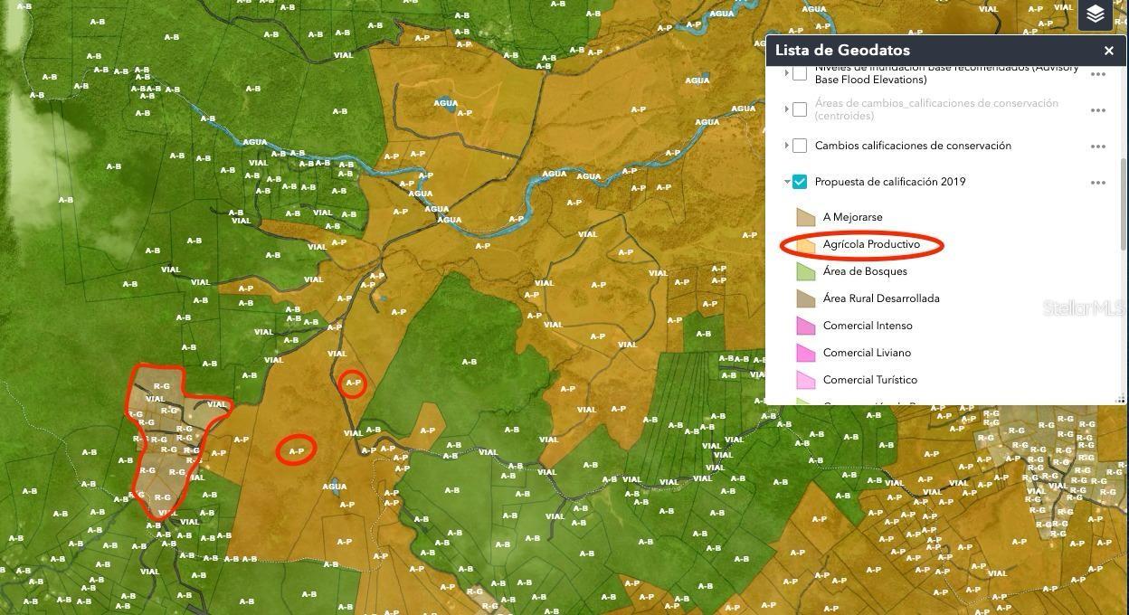Open the layer list stack icon
The image size is (1129, 615).
pos(1096,15)
